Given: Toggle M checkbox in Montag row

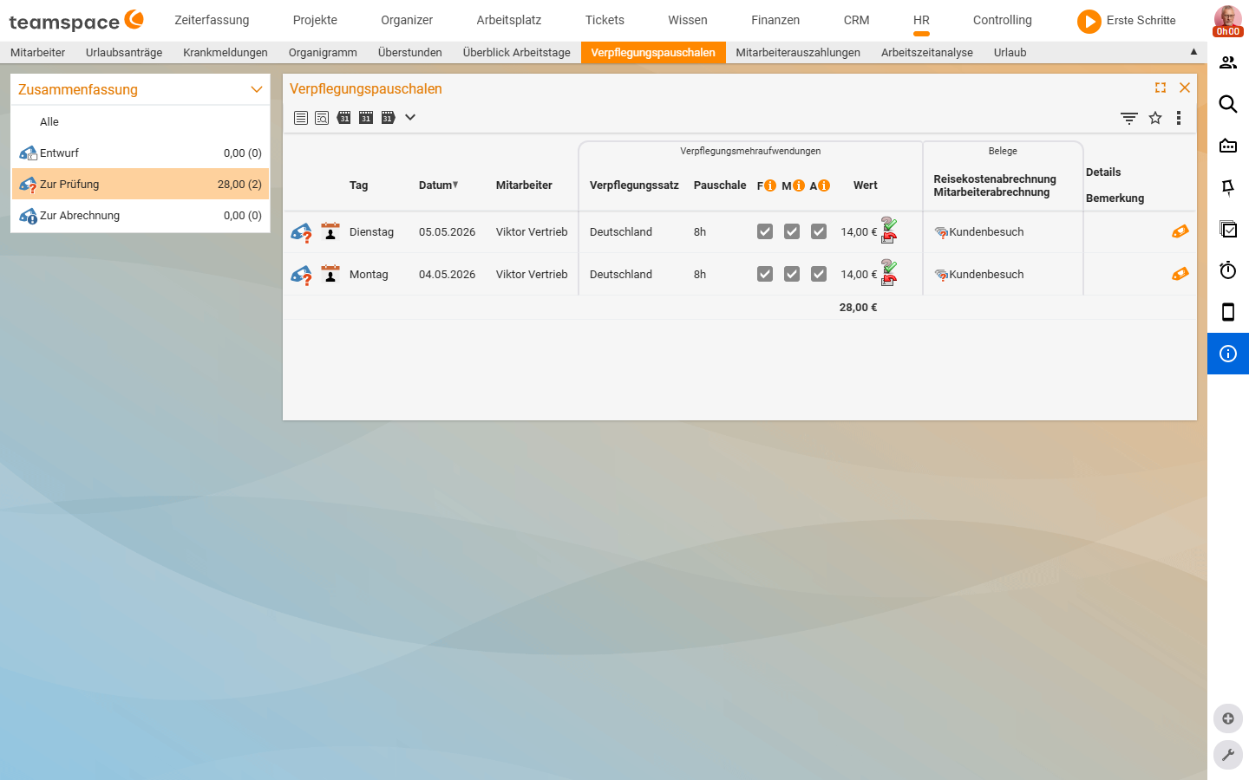Looking at the screenshot, I should 792,274.
